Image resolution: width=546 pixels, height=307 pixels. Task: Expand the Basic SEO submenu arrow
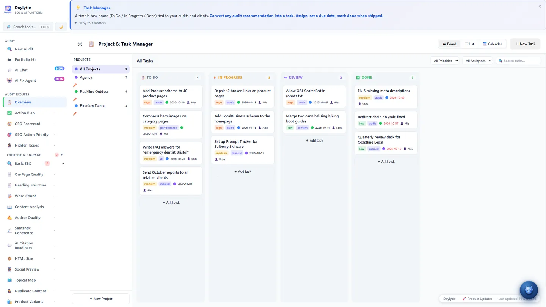coord(63,164)
